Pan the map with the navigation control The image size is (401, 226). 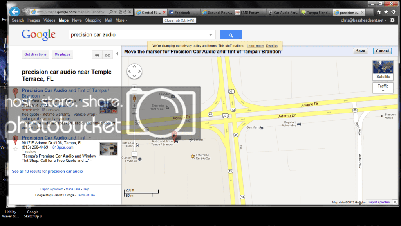click(134, 71)
